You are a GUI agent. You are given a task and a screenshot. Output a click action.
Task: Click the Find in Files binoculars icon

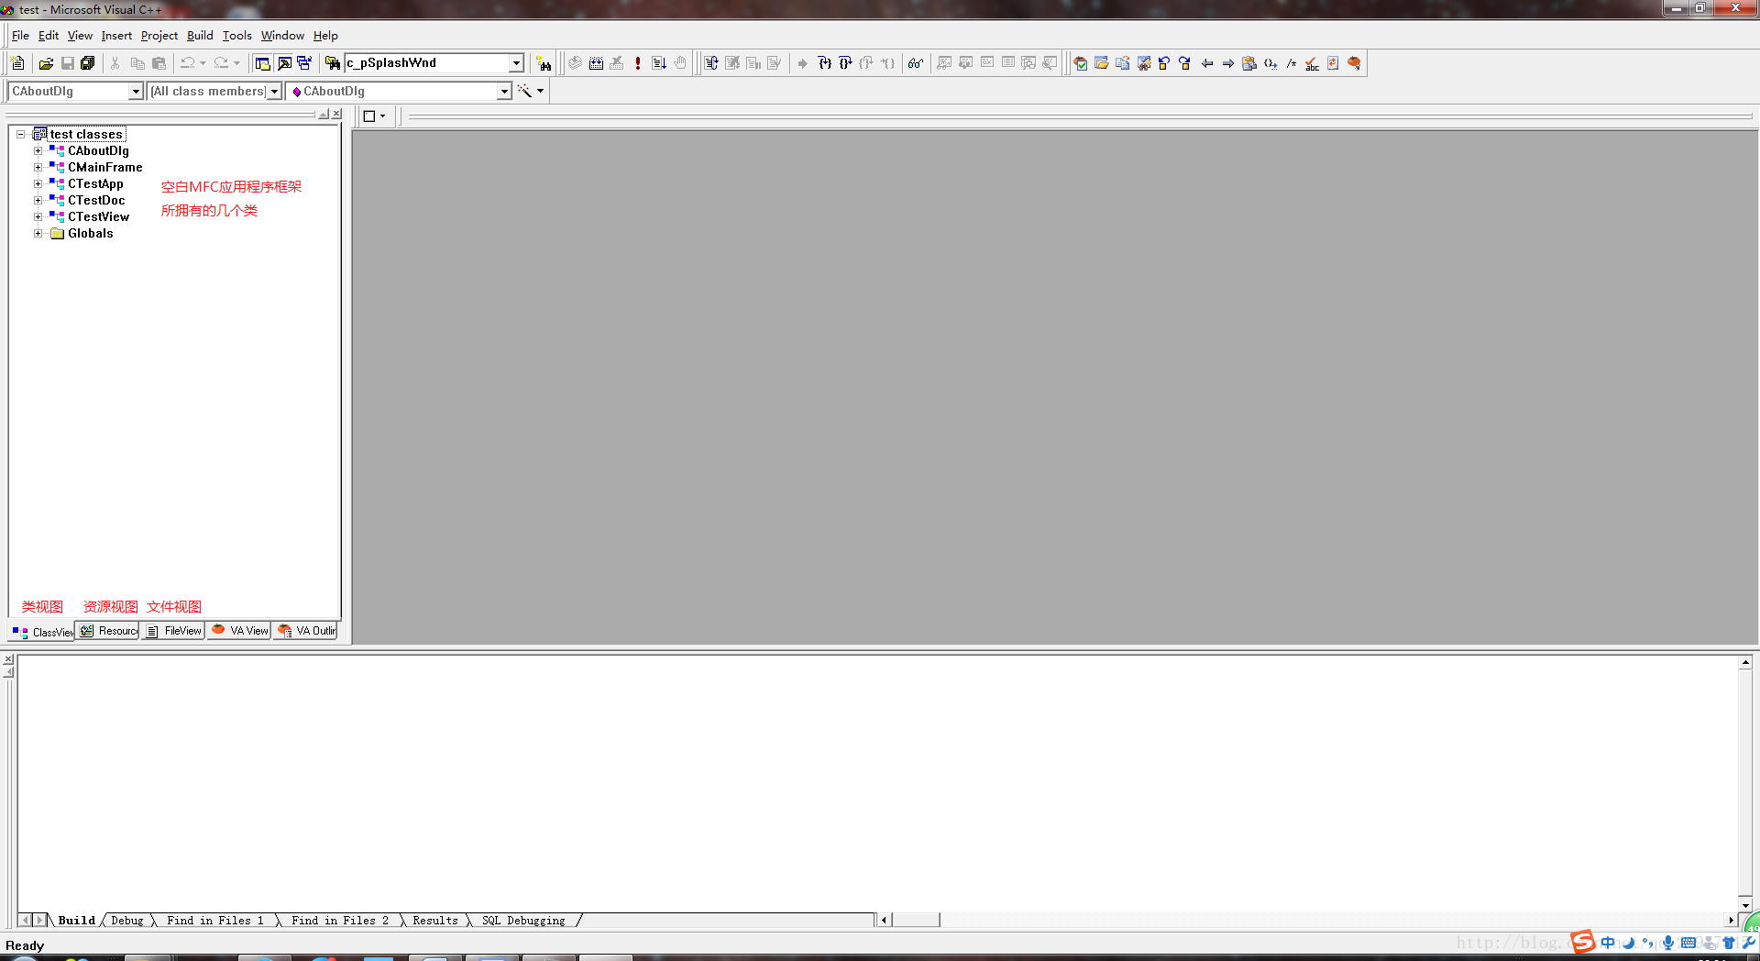(333, 63)
